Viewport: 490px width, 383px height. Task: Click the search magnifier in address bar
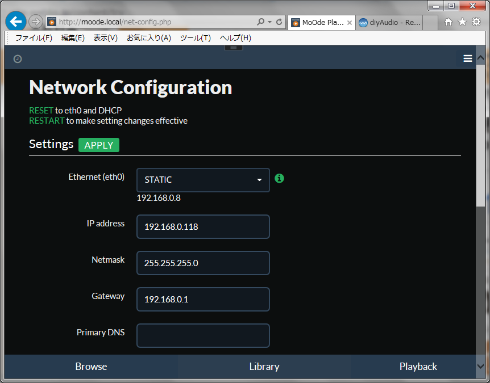(x=260, y=22)
